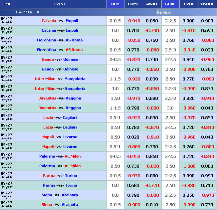Click the Refresh button in Italy Serie A
Screen dimensions: 217x210
(163, 12)
